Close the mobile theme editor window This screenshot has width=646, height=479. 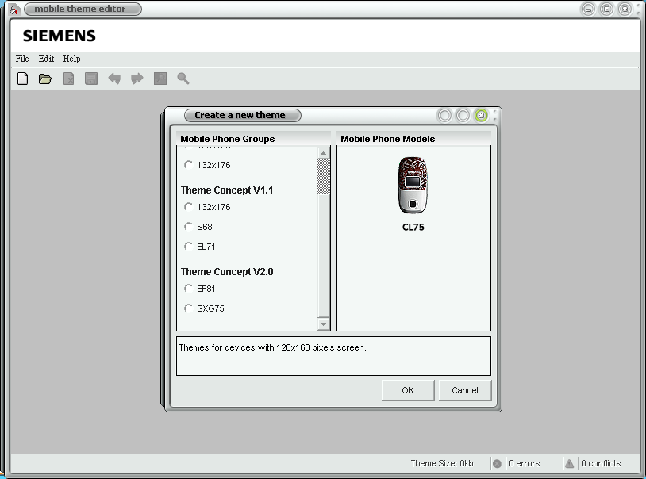coord(625,9)
